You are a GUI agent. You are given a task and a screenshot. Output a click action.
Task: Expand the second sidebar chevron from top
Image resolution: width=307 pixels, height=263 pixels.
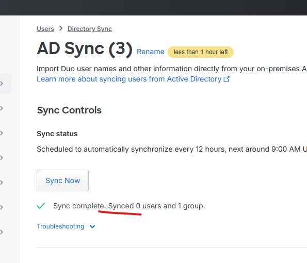(x=2, y=108)
